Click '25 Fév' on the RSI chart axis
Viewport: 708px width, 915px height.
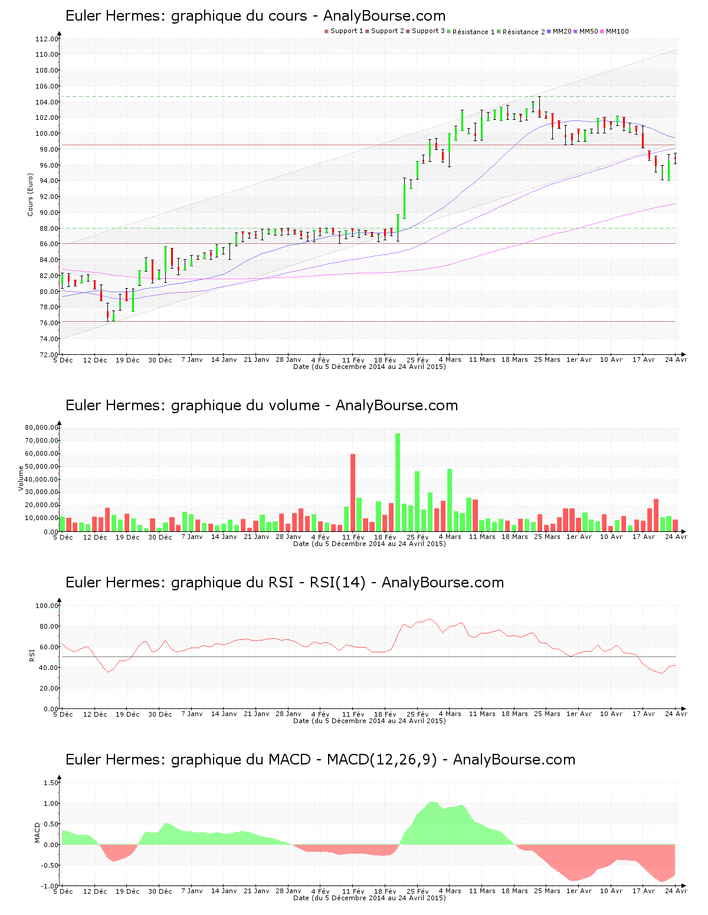[418, 714]
